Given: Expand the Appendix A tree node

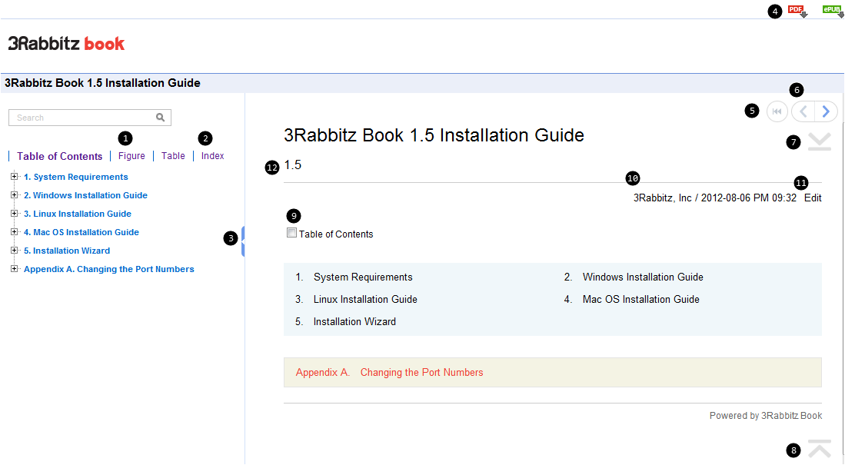Looking at the screenshot, I should pyautogui.click(x=14, y=268).
